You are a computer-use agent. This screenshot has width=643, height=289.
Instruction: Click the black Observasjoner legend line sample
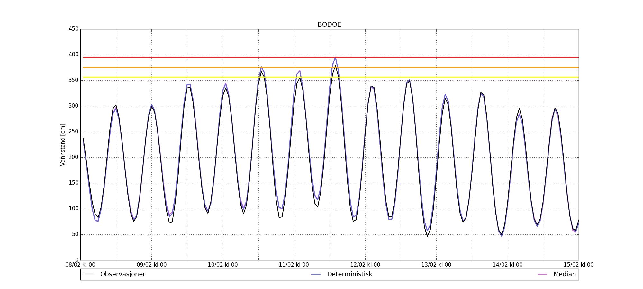pyautogui.click(x=89, y=274)
